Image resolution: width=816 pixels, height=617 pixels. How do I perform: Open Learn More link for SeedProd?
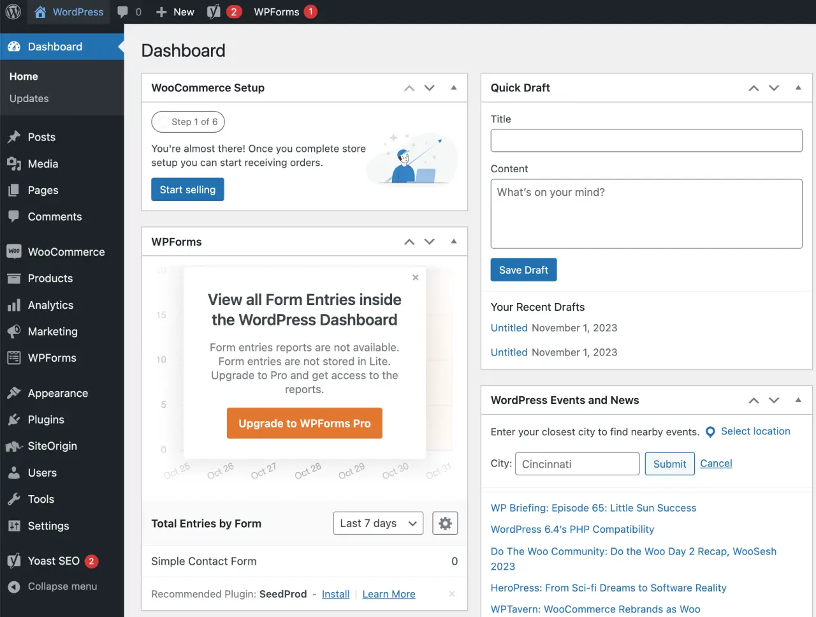click(x=389, y=594)
